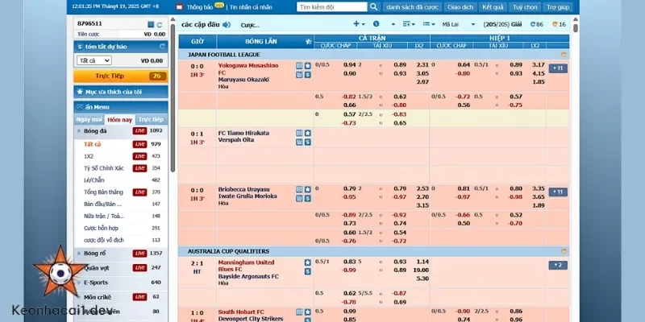Open the Thông báo notification mail icon
The height and width of the screenshot is (322, 645).
pyautogui.click(x=179, y=6)
